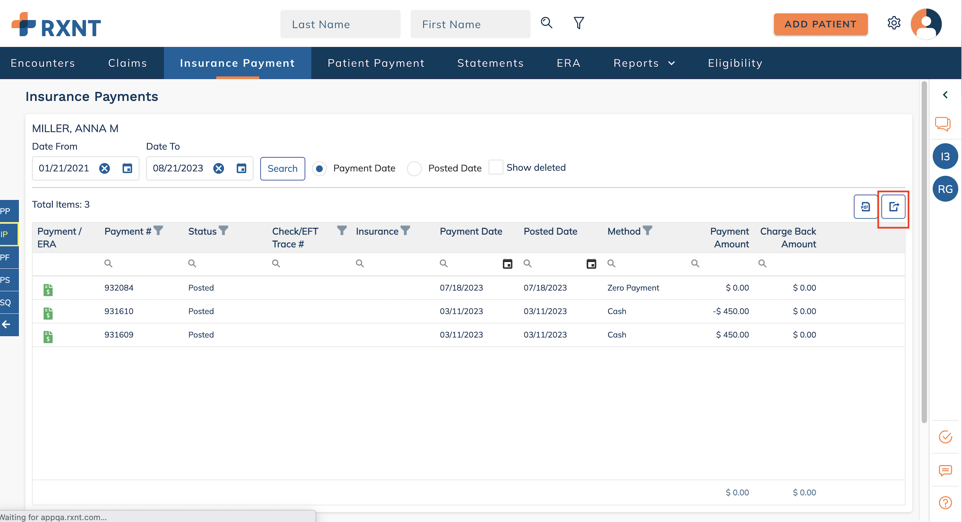
Task: Click the First Name search field
Action: [470, 24]
